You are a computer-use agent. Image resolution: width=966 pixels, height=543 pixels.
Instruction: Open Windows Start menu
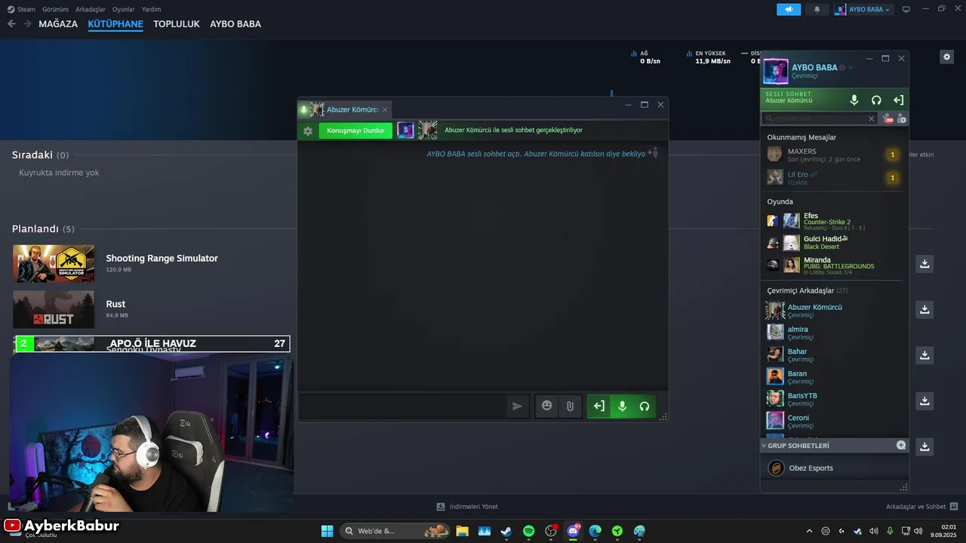pos(327,531)
